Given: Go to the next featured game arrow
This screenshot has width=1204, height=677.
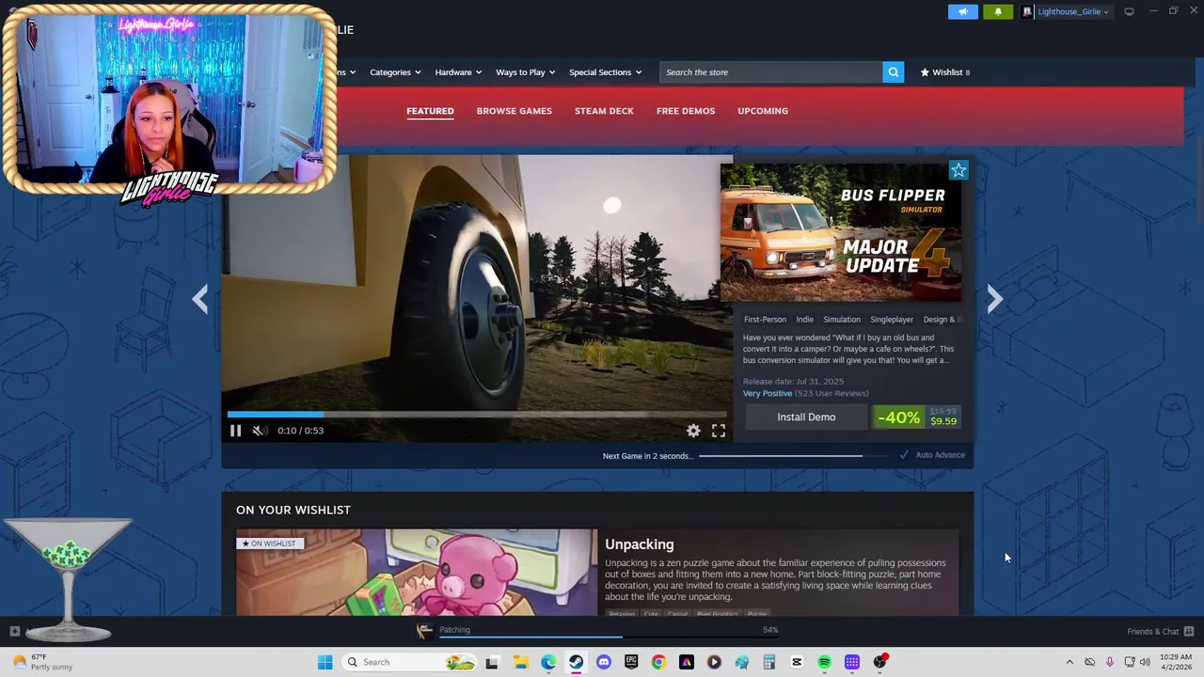Looking at the screenshot, I should pyautogui.click(x=995, y=299).
